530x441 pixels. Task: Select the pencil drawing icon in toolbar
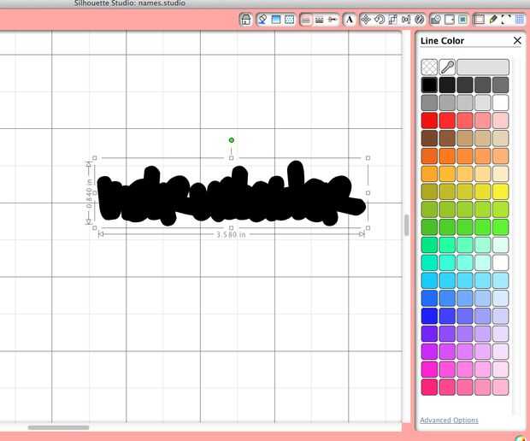click(x=493, y=20)
